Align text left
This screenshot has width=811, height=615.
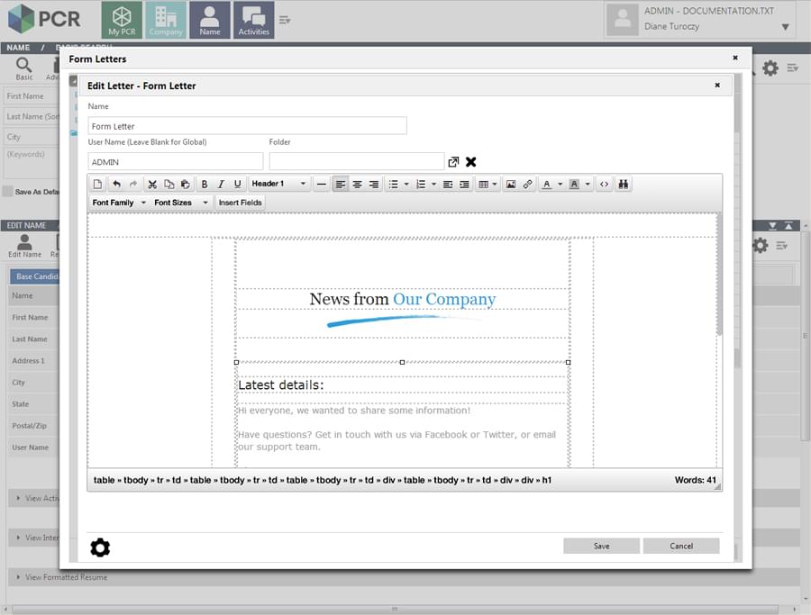coord(341,184)
